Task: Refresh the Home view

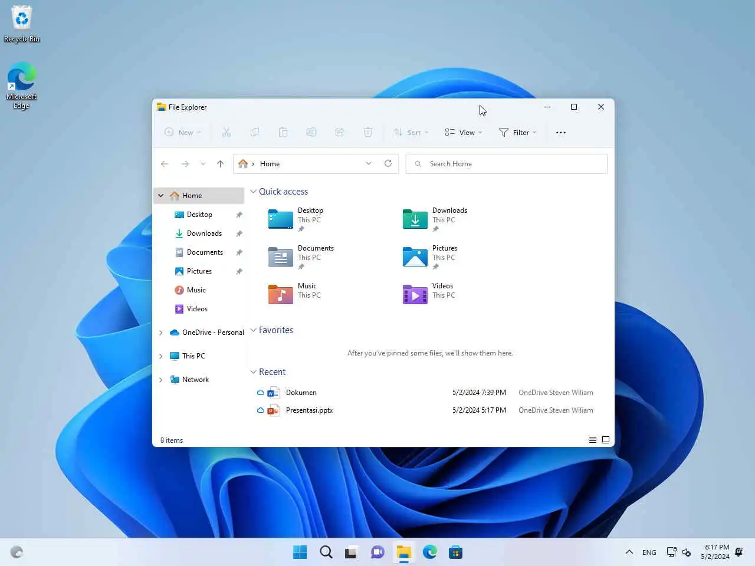Action: point(388,163)
